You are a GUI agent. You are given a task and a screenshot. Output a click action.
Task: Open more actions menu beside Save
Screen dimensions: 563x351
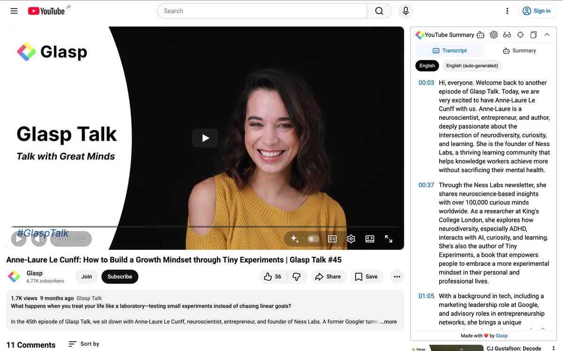[397, 277]
